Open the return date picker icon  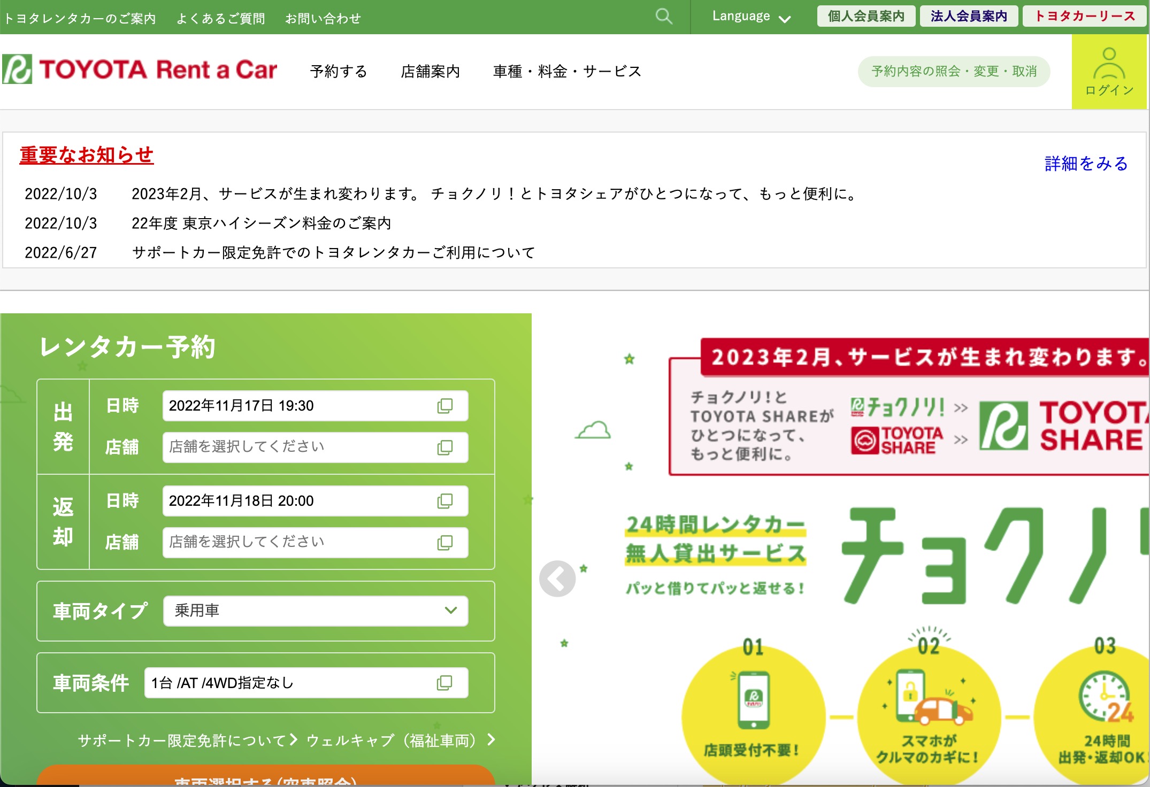point(444,501)
